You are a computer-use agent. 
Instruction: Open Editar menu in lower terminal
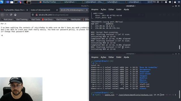coord(111,57)
